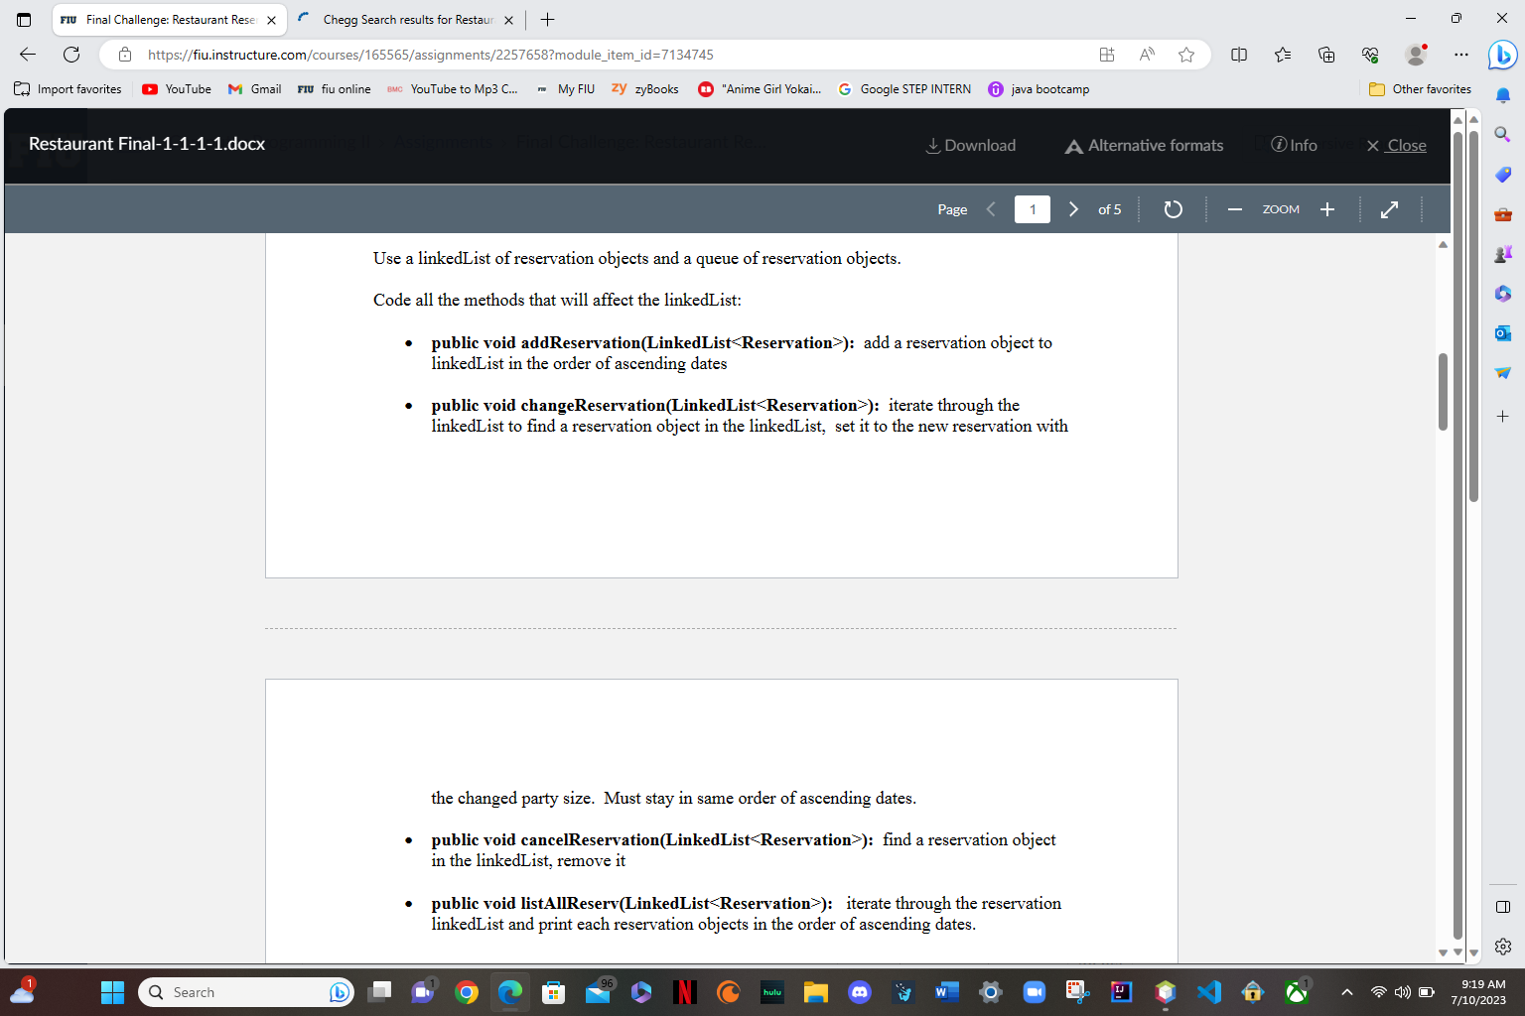The image size is (1525, 1016).
Task: Expand the document viewer to full screen
Action: point(1388,209)
